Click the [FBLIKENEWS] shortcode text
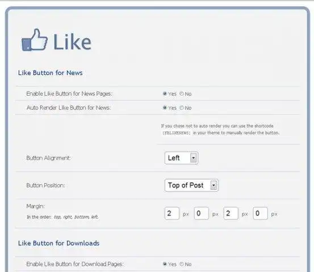Image resolution: width=314 pixels, height=272 pixels. 177,133
